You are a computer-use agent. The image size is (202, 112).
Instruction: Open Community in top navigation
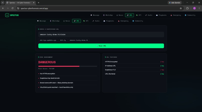click(x=190, y=15)
